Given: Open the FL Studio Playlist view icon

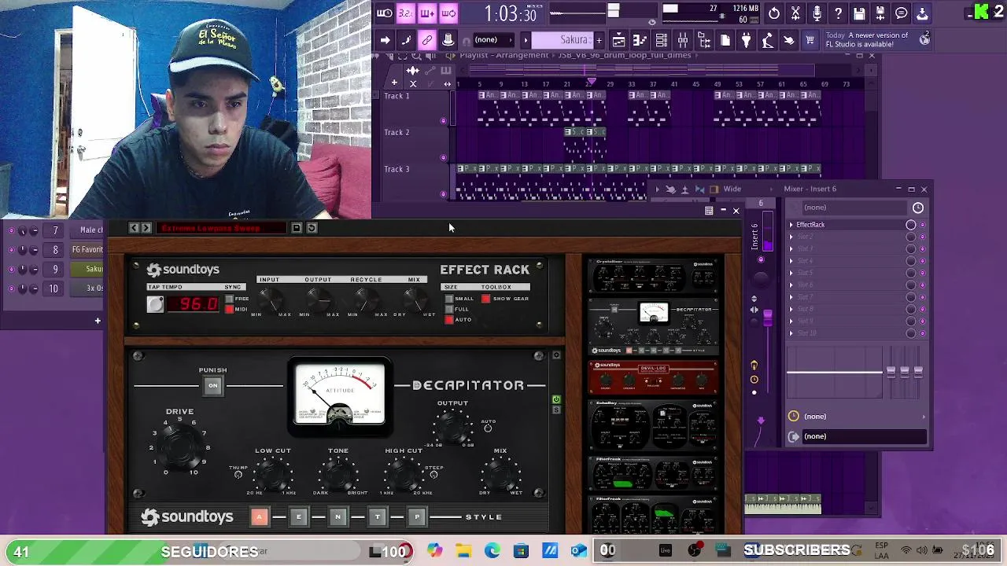Looking at the screenshot, I should pos(618,40).
